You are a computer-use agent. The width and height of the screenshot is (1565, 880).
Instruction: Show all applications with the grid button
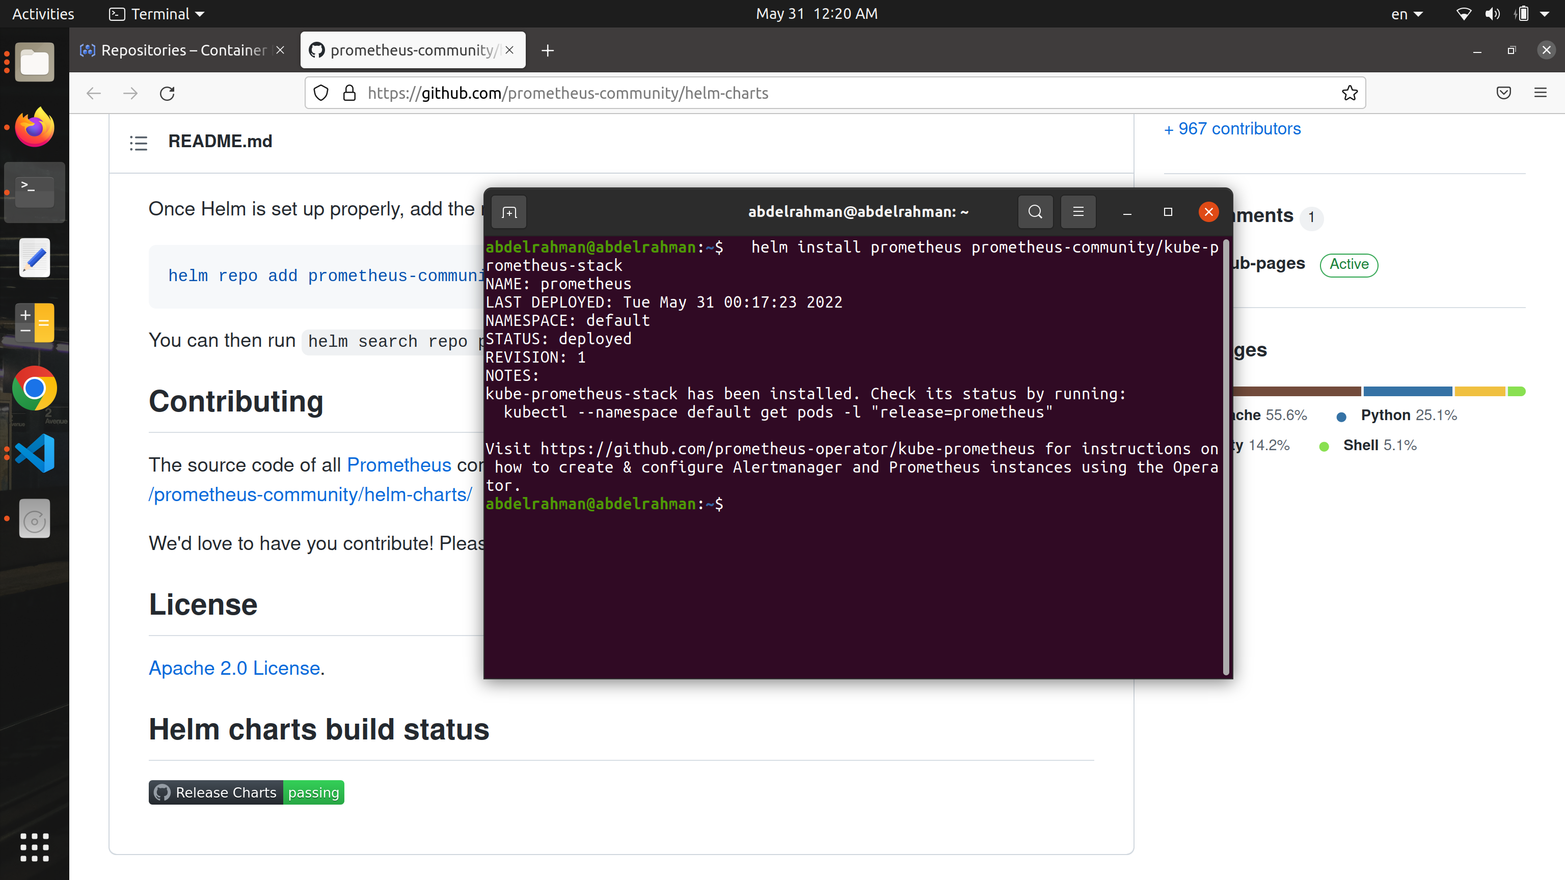point(34,847)
